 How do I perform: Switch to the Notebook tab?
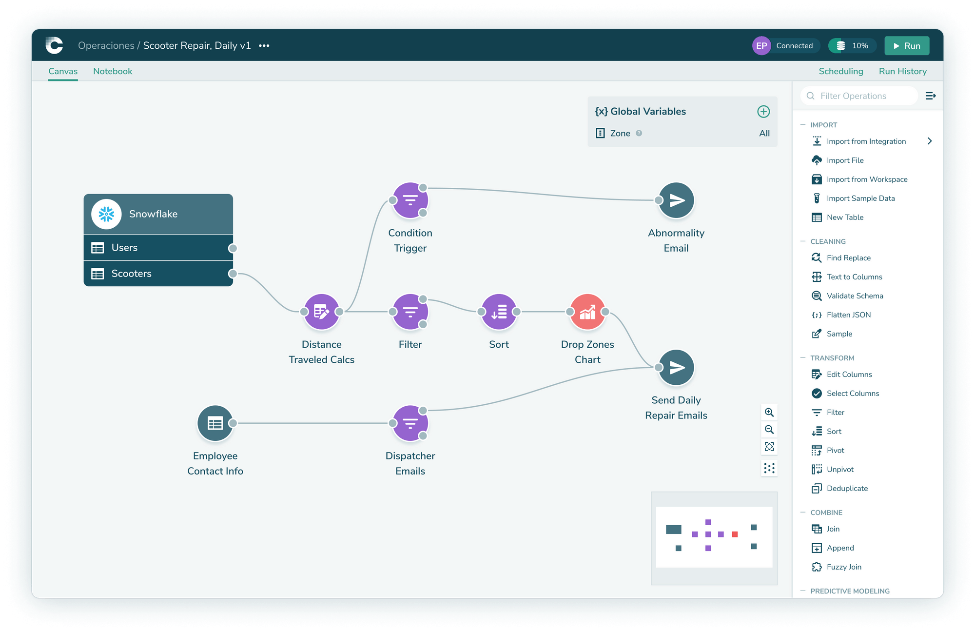[113, 71]
